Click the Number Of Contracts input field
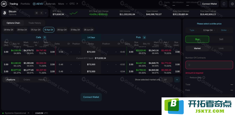The width and height of the screenshot is (235, 115). pyautogui.click(x=209, y=65)
